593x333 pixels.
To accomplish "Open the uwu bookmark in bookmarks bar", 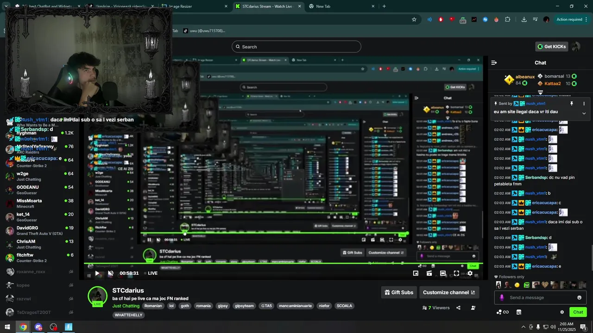I will [x=204, y=31].
